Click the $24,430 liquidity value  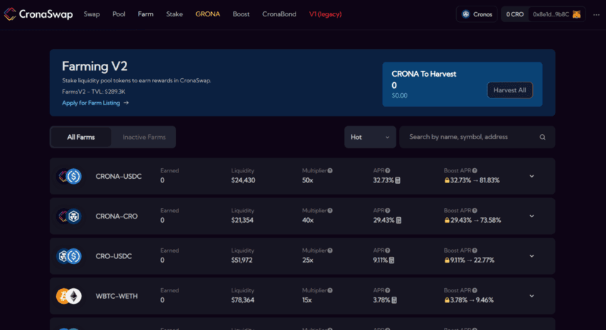[x=243, y=180]
